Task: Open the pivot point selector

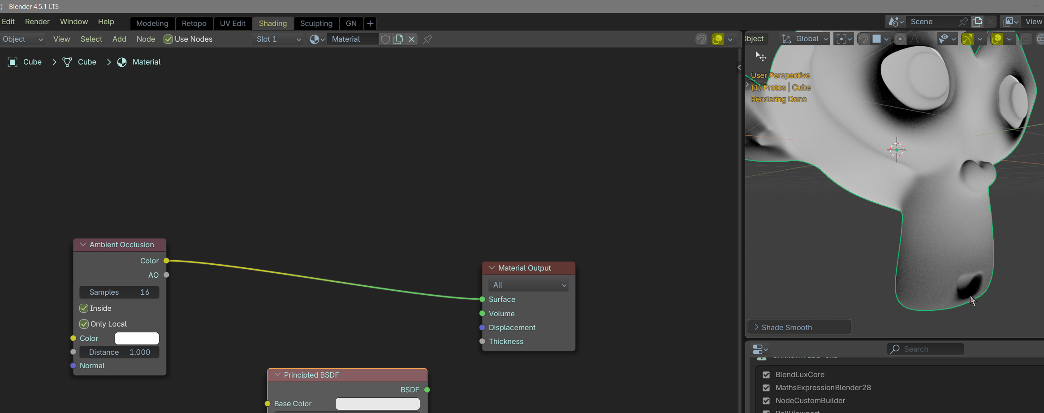Action: [844, 39]
